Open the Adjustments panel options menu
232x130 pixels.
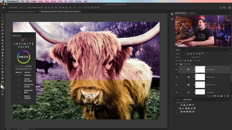(231, 100)
